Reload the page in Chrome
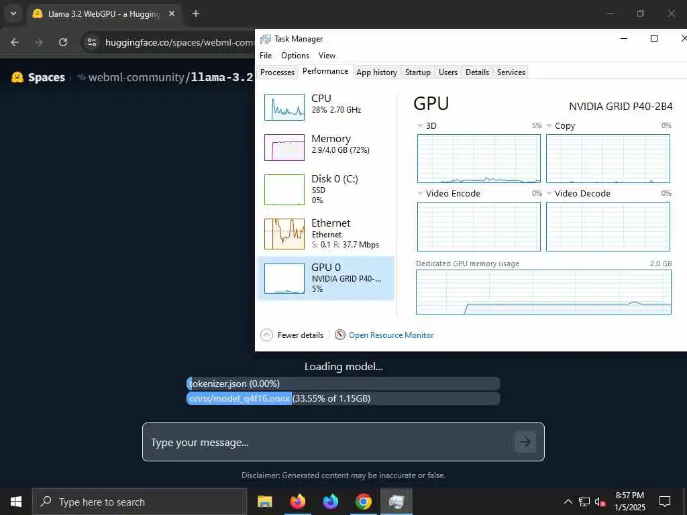The image size is (687, 515). [x=63, y=42]
